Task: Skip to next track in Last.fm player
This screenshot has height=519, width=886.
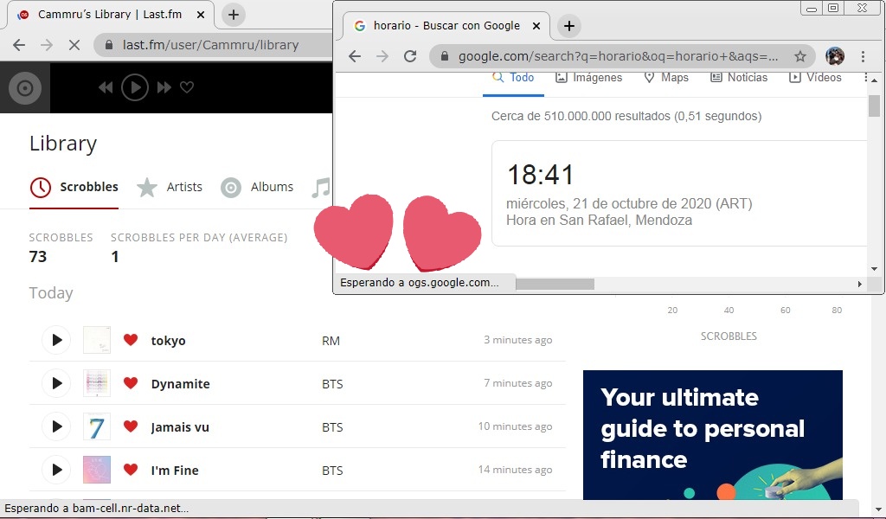Action: (164, 87)
